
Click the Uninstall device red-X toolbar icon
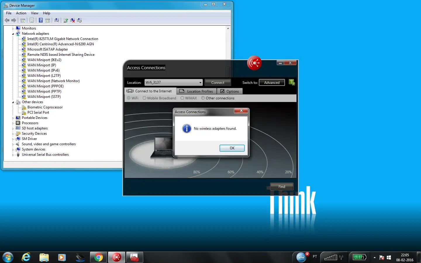point(73,20)
